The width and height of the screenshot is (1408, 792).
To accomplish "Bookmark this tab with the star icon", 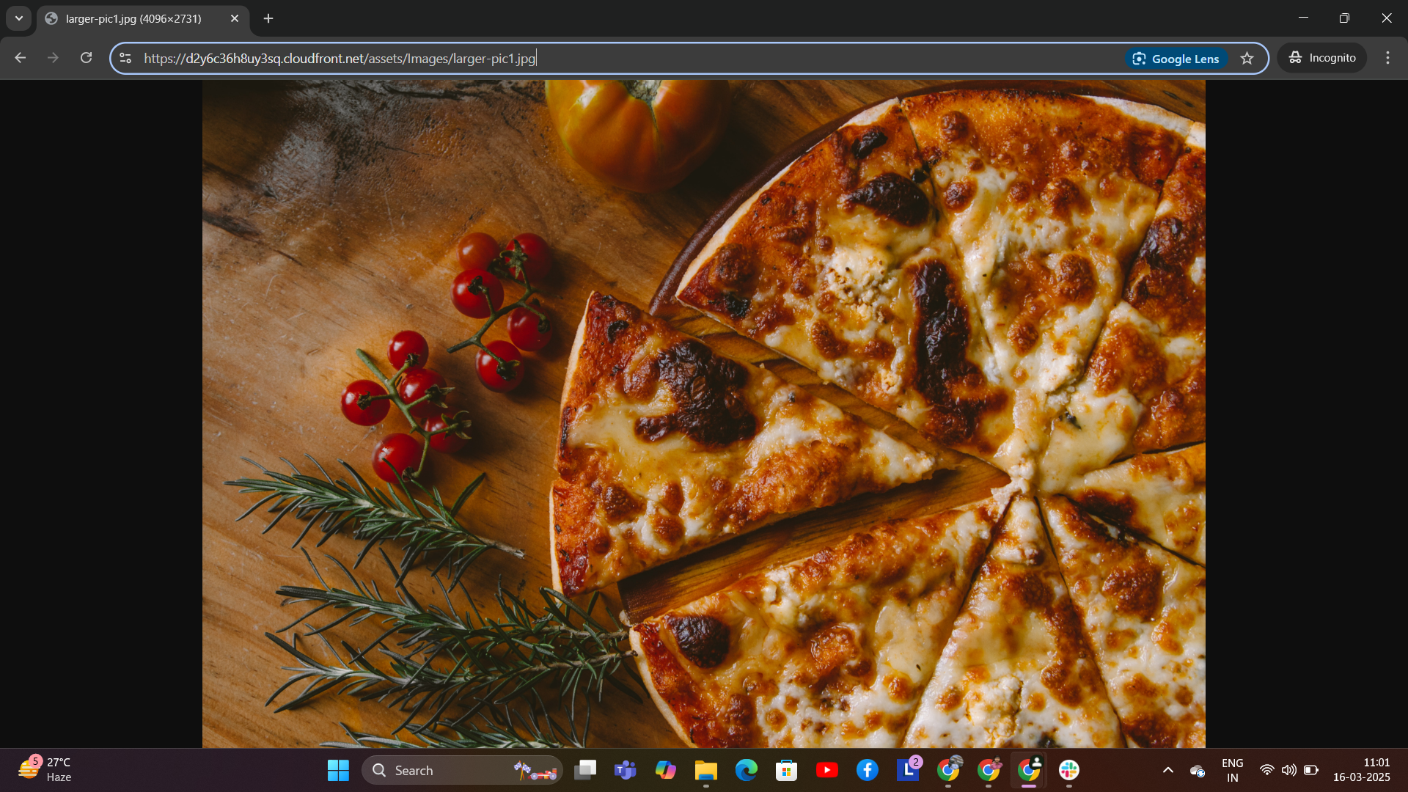I will [1247, 58].
